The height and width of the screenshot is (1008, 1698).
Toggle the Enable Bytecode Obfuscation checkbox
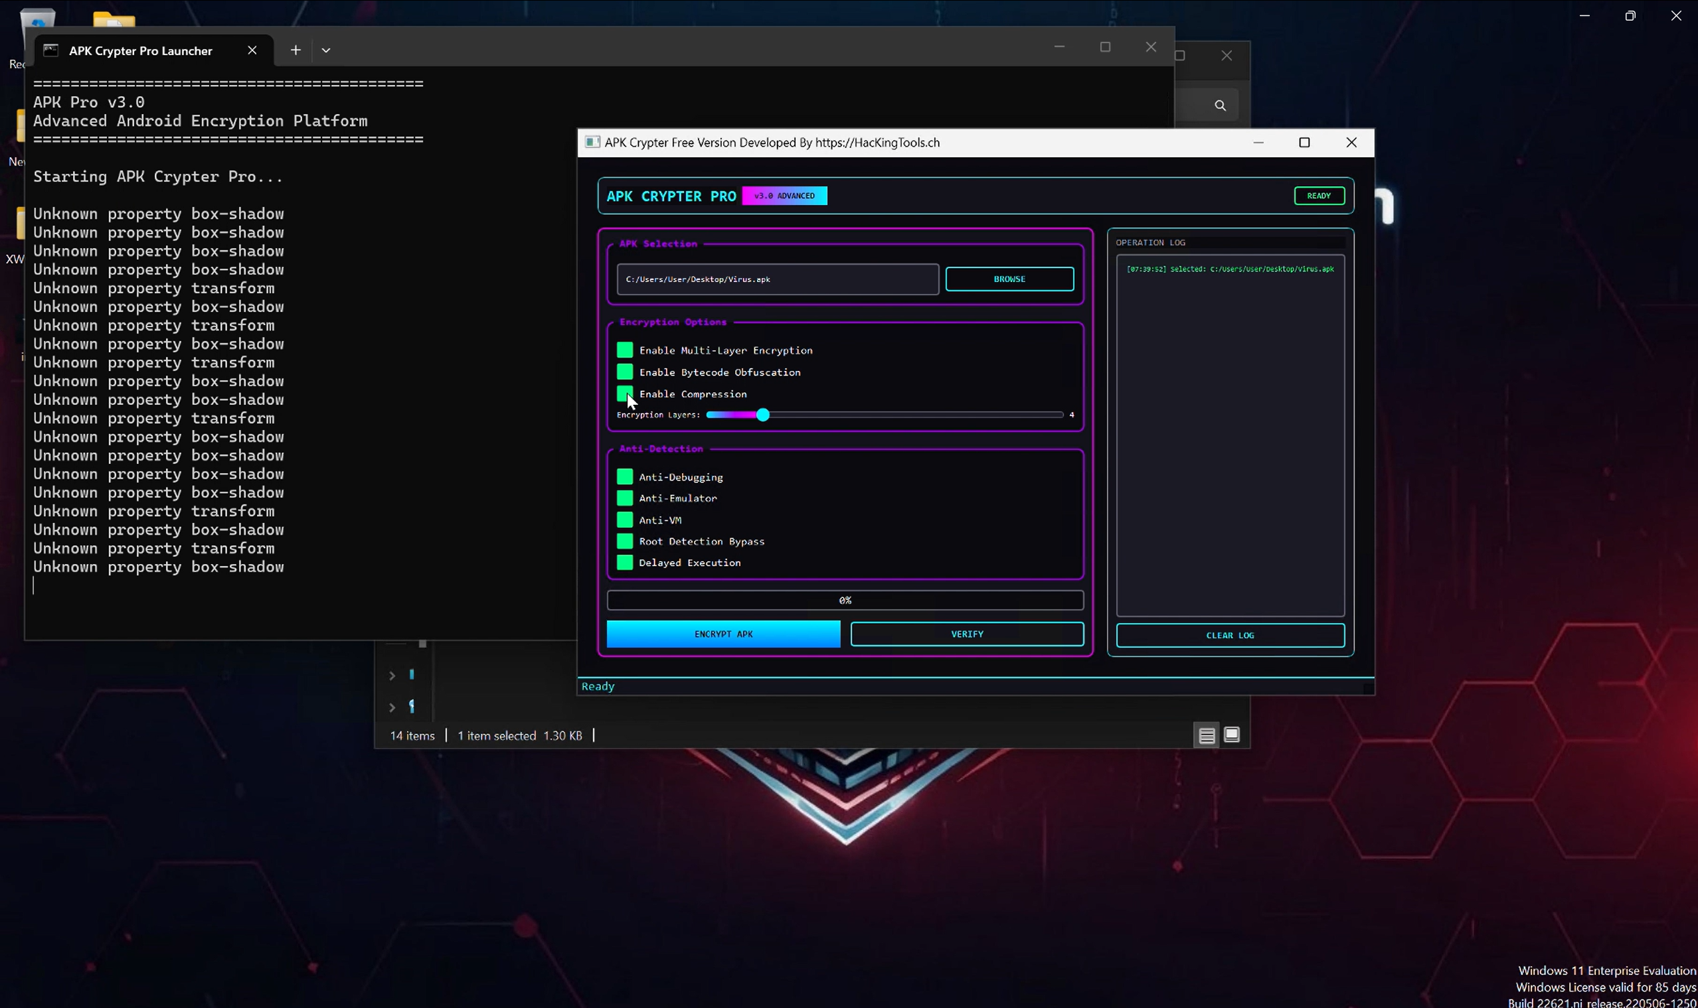[x=625, y=372]
